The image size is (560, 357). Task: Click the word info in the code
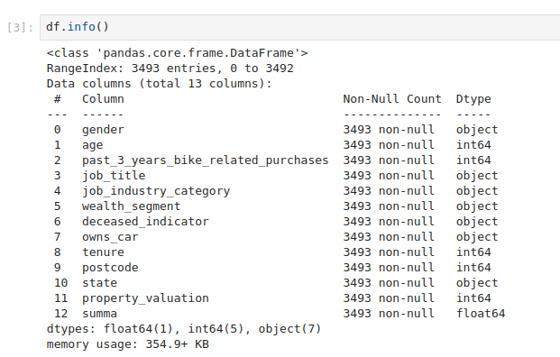pyautogui.click(x=81, y=27)
